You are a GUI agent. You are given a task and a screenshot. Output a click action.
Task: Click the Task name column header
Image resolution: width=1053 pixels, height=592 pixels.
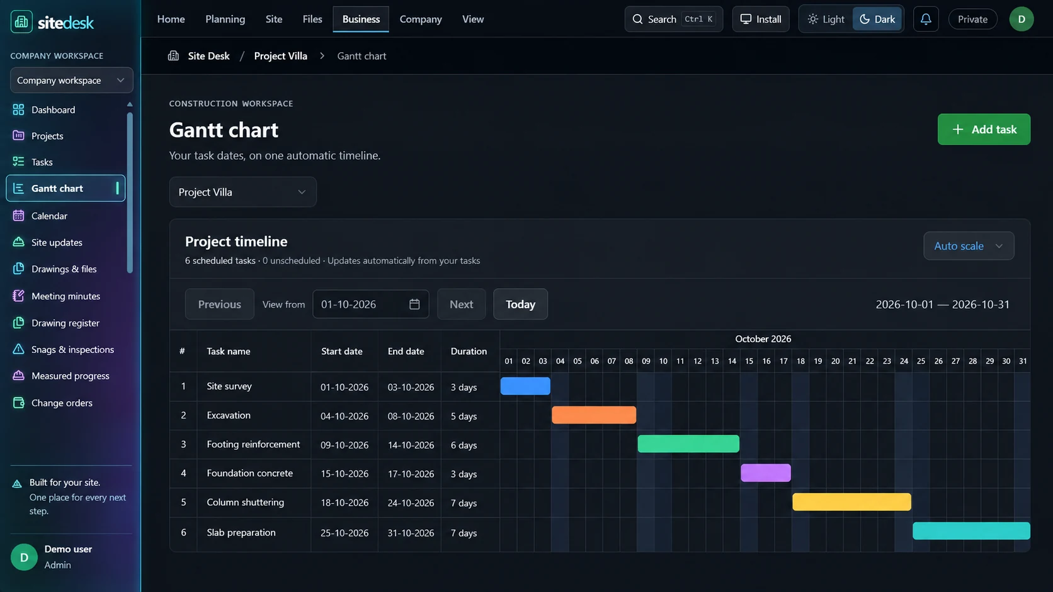pos(229,351)
